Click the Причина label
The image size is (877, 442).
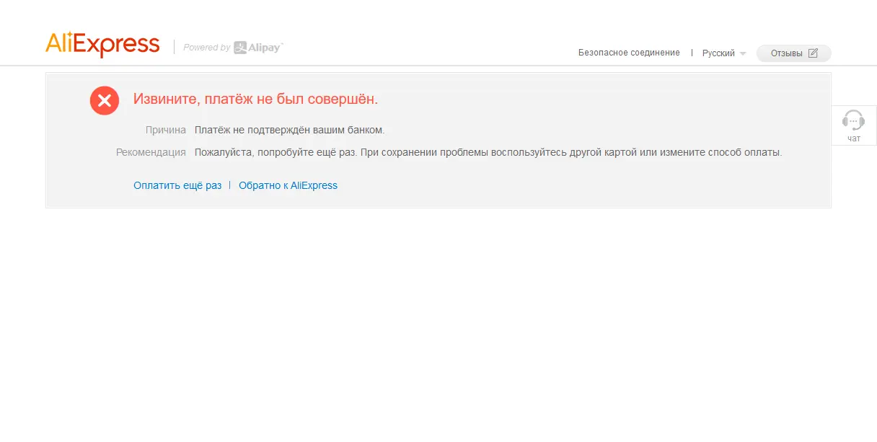point(165,131)
